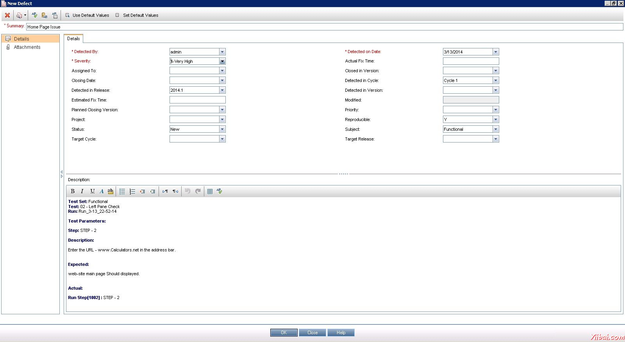Screen dimensions: 625x342
Task: Apply underline formatting in description editor
Action: click(x=92, y=191)
